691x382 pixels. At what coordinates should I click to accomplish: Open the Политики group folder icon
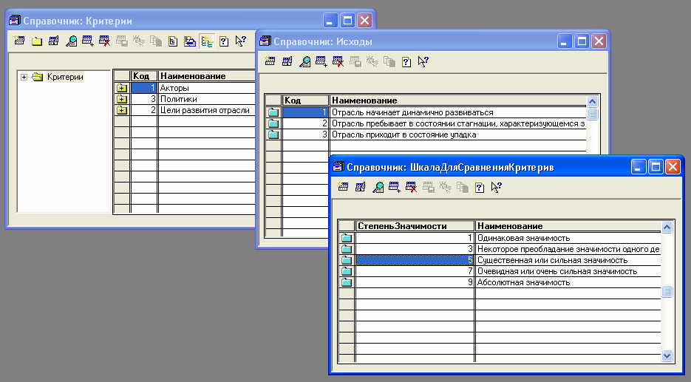pyautogui.click(x=122, y=99)
